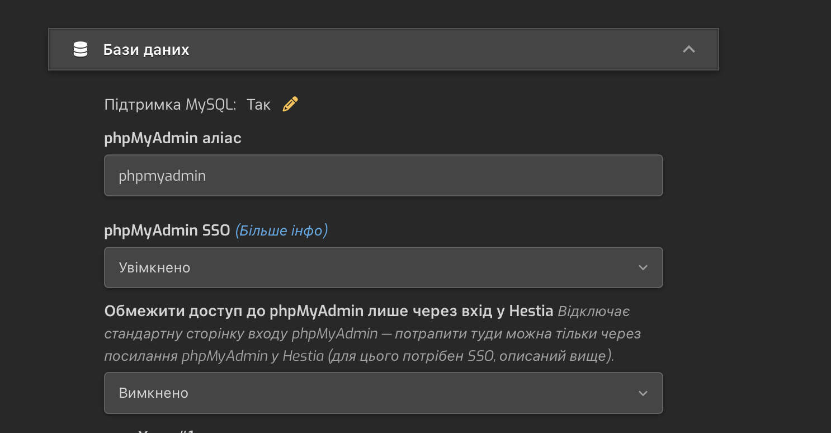
Task: Focus the phpMyAdmin аліас input field
Action: click(x=384, y=176)
